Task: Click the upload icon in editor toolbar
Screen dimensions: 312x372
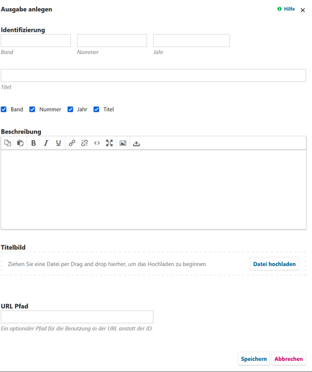Action: tap(136, 143)
